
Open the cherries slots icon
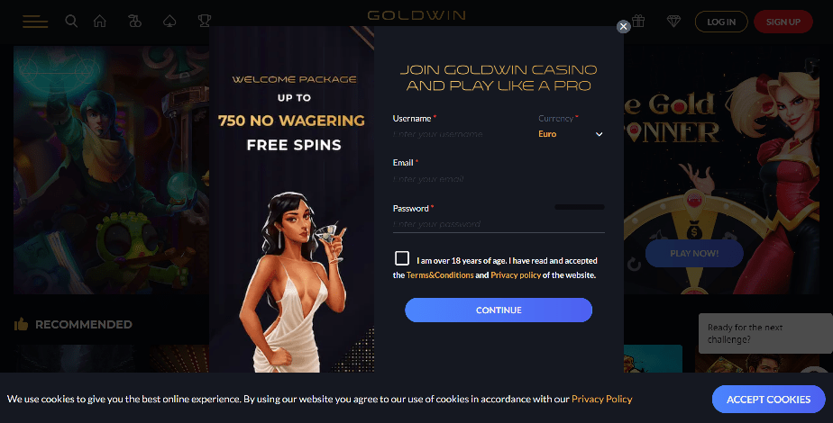click(135, 22)
